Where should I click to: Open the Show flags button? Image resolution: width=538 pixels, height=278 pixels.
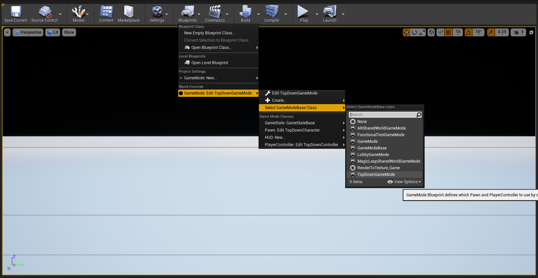point(69,32)
